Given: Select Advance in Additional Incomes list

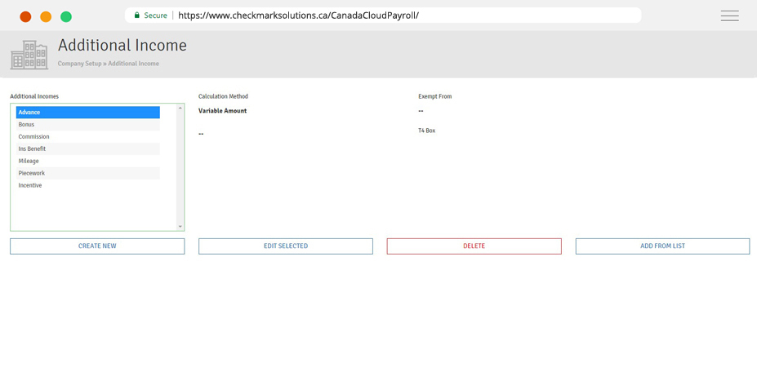Looking at the screenshot, I should click(x=87, y=113).
